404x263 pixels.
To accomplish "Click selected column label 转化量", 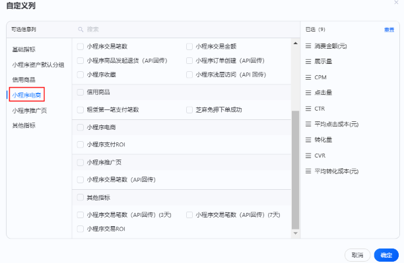I will (x=323, y=140).
